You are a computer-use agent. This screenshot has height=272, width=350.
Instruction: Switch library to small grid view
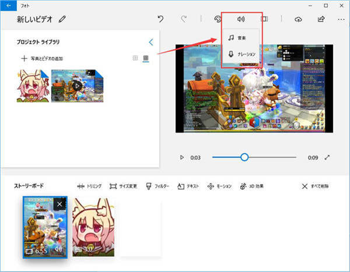pyautogui.click(x=146, y=58)
